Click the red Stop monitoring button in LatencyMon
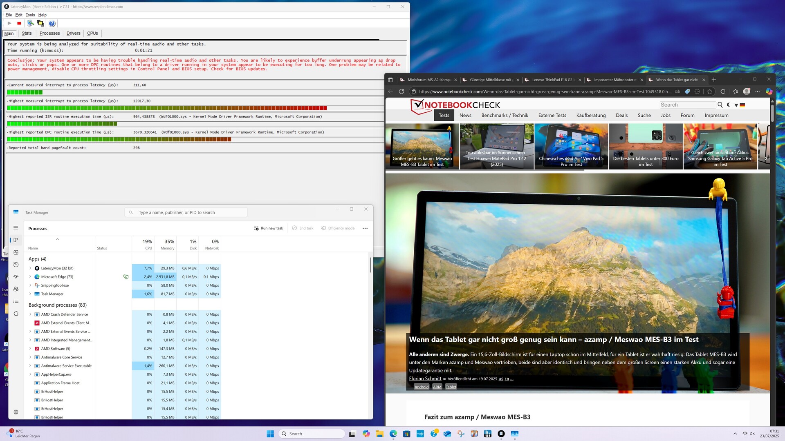The width and height of the screenshot is (785, 441). (x=19, y=23)
